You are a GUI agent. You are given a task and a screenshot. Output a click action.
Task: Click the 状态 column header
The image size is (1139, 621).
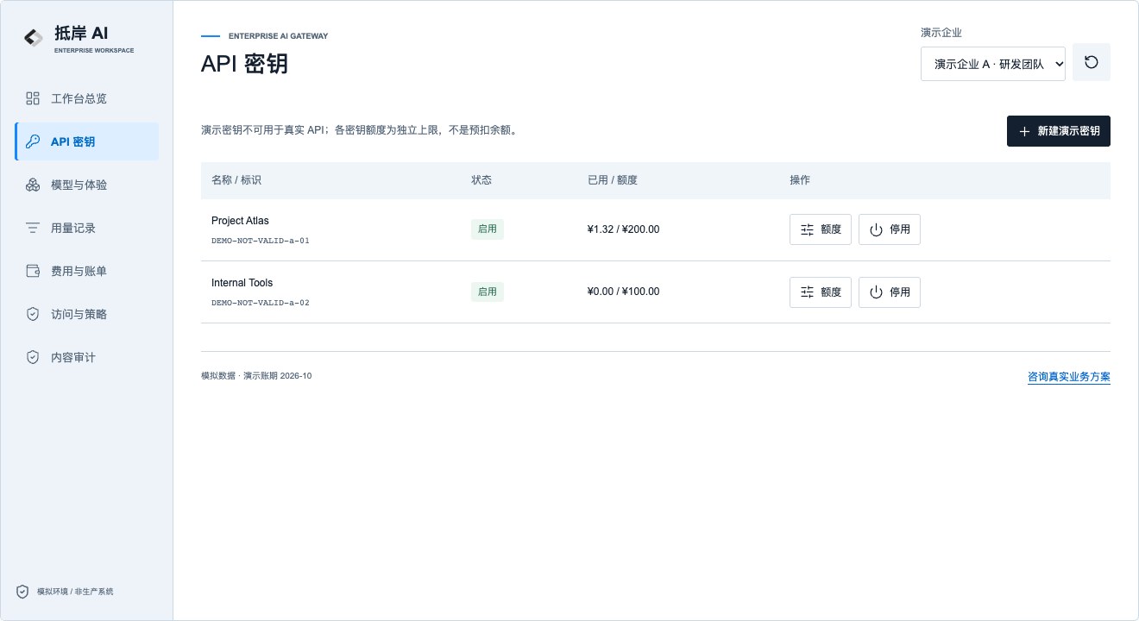[x=481, y=180]
